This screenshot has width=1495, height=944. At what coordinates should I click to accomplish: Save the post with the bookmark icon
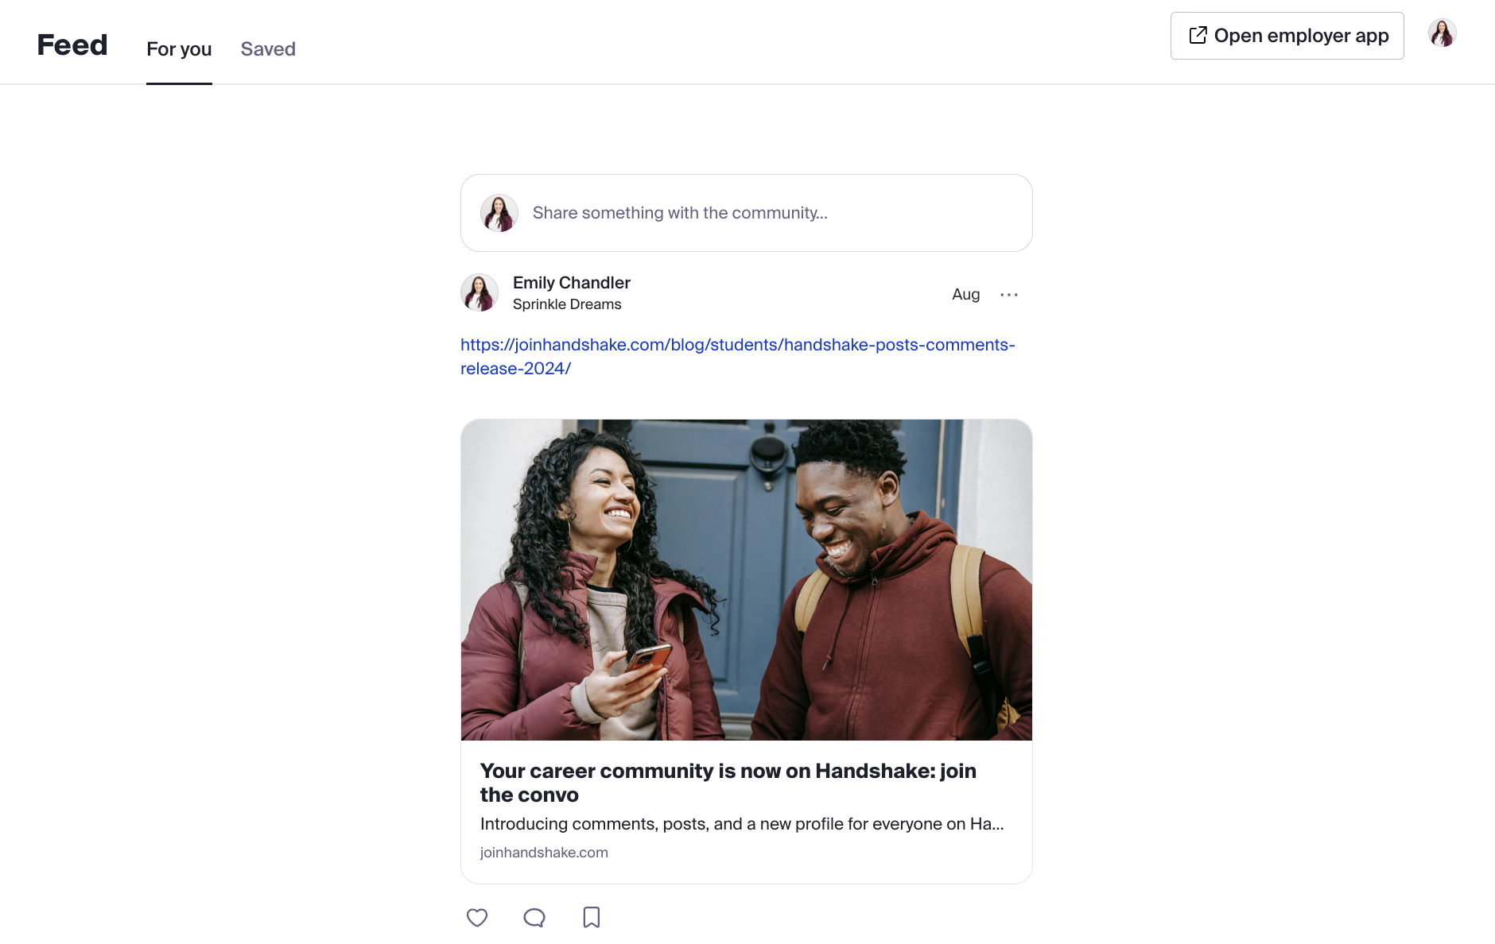tap(591, 917)
